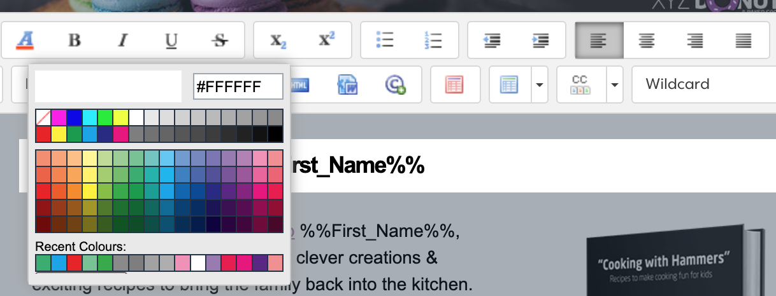Justify the text
Screen dimensions: 776x296
click(x=744, y=41)
